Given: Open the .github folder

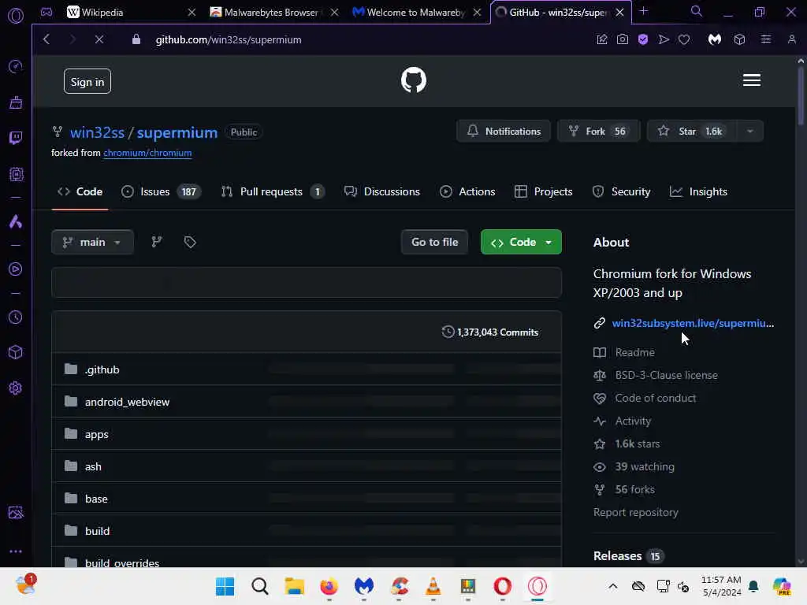Looking at the screenshot, I should [x=102, y=369].
